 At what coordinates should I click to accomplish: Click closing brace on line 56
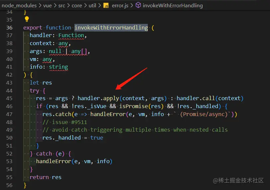[25, 185]
